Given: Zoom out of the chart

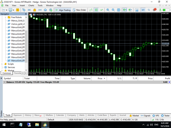Looking at the screenshot, I should [113, 10].
